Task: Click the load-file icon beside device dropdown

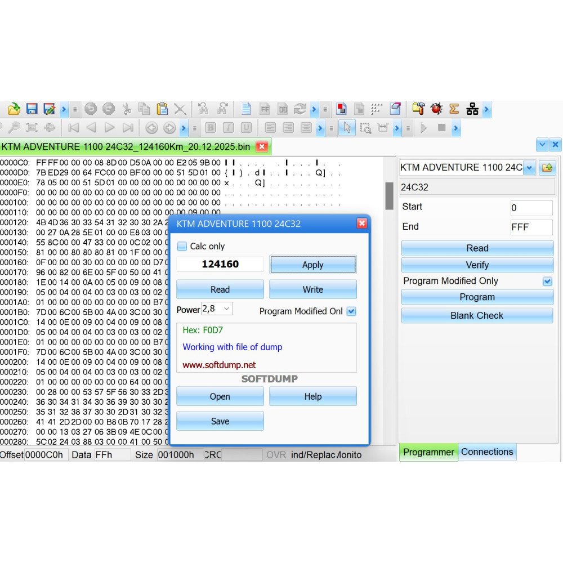Action: [x=547, y=167]
